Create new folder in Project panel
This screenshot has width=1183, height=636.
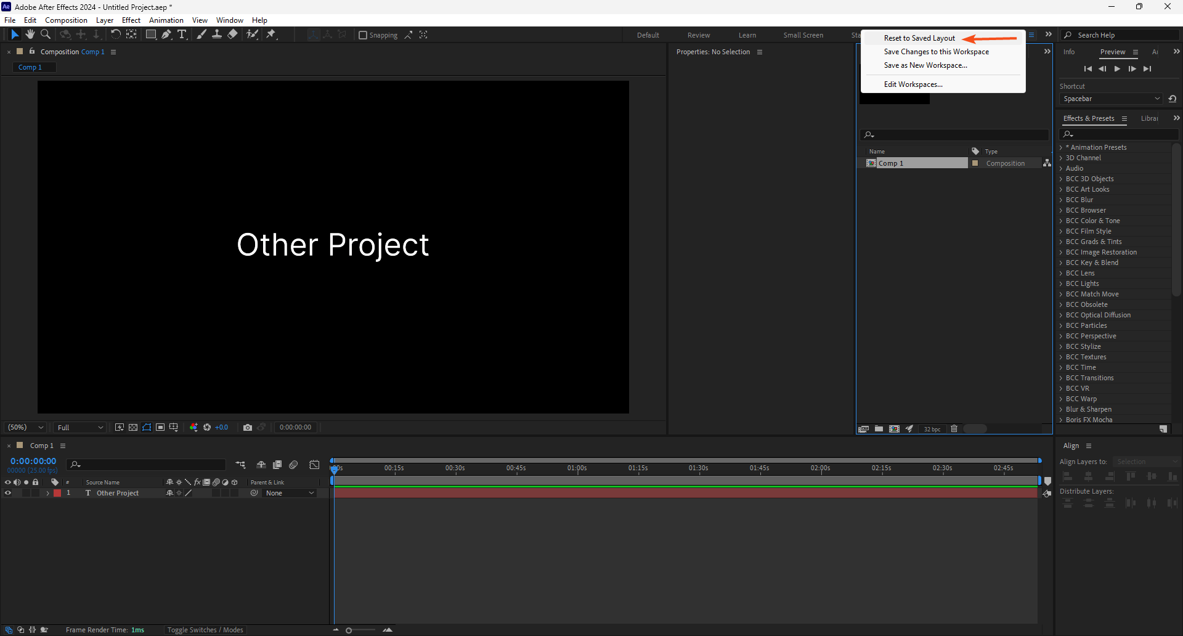click(879, 429)
